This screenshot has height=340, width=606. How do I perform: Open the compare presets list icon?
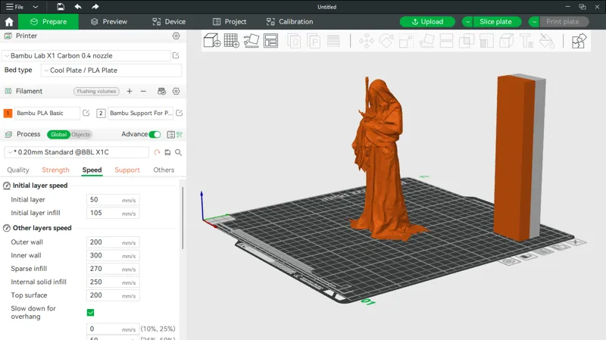pos(170,135)
